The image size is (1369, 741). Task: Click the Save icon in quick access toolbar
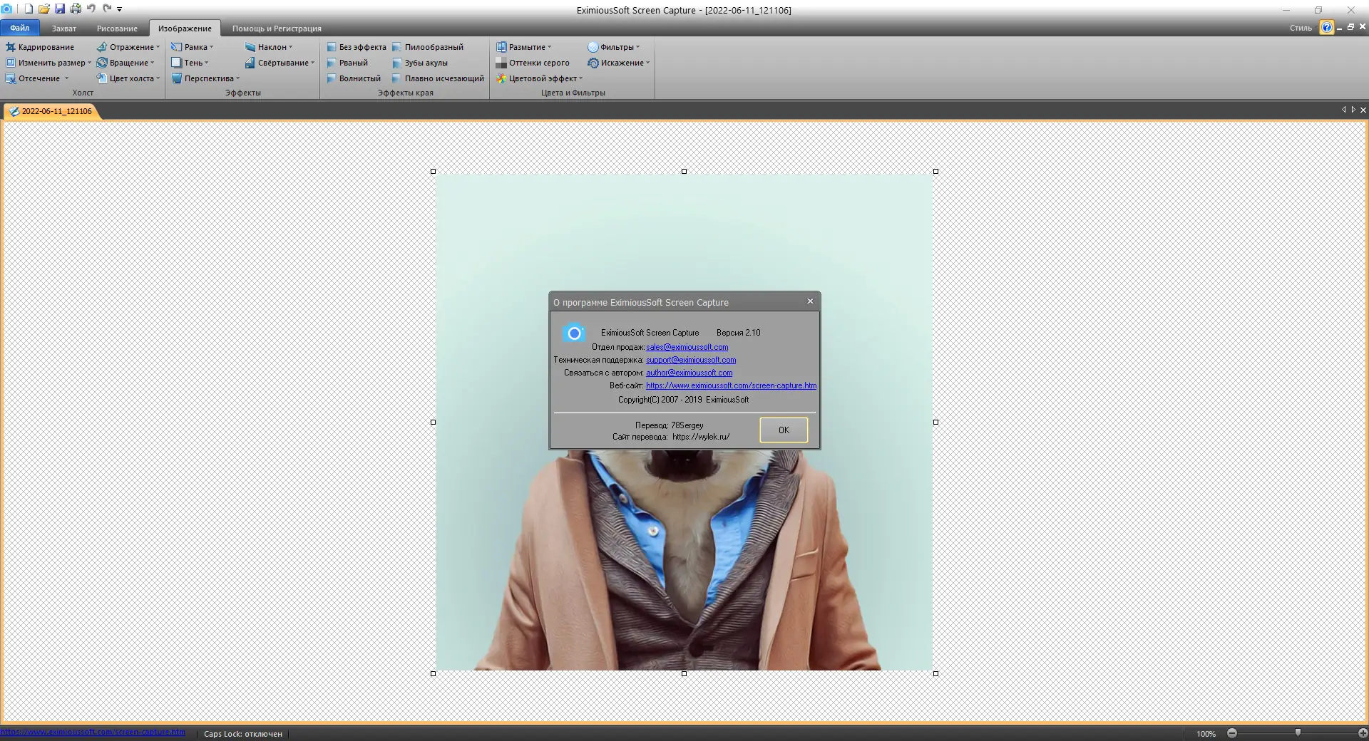coord(59,9)
